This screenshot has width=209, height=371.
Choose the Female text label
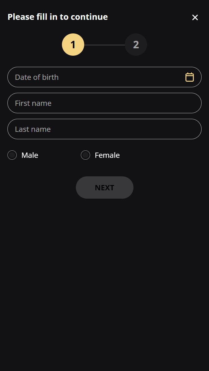click(x=107, y=155)
